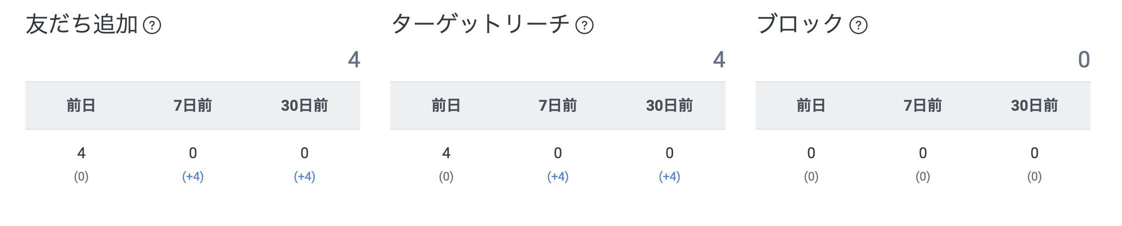Click ブロック total value 0
The width and height of the screenshot is (1122, 226).
coord(1083,60)
